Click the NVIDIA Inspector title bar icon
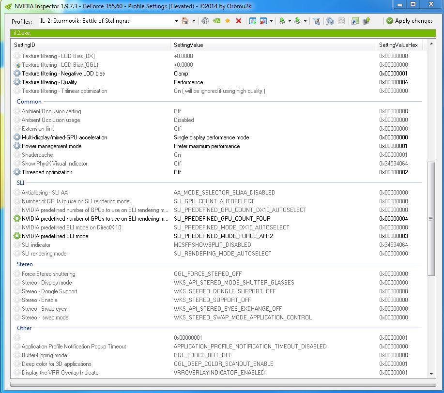This screenshot has width=444, height=393. click(8, 6)
